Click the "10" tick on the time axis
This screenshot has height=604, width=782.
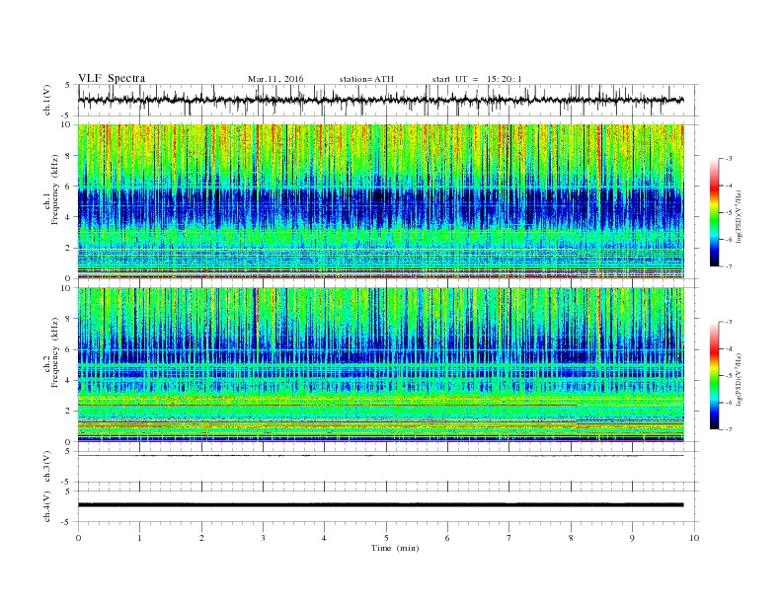694,538
